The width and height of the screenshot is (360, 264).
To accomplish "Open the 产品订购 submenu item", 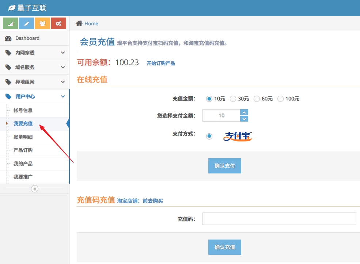I will pos(23,150).
